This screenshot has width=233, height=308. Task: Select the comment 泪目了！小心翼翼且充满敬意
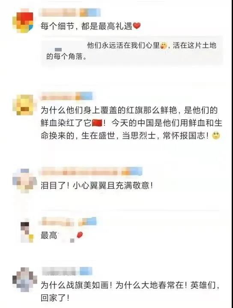pyautogui.click(x=97, y=185)
